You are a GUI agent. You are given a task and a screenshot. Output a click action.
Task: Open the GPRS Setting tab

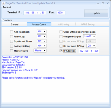88,25
